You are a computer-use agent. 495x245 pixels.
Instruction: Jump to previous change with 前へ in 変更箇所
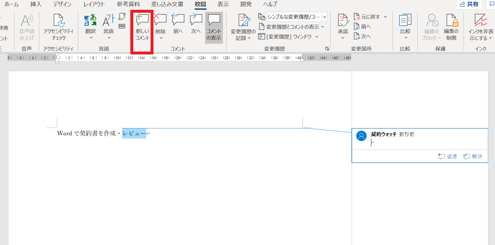click(x=362, y=27)
